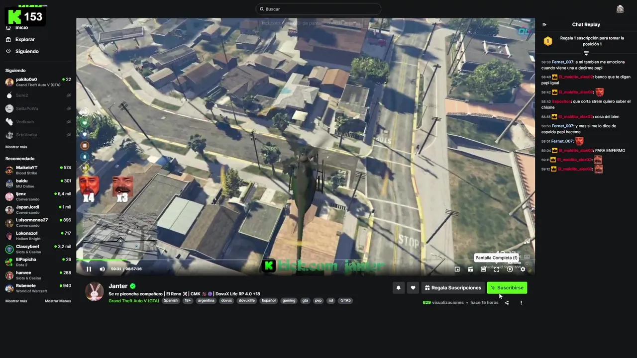Image resolution: width=637 pixels, height=358 pixels.
Task: Click Fernet_007 username at 58:38 in chat
Action: [563, 62]
